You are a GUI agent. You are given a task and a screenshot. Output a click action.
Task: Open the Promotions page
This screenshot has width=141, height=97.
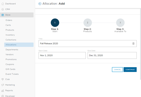tap(11, 59)
